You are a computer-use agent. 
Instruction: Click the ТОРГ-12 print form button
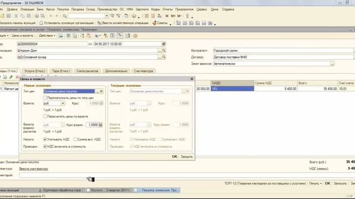coord(265,184)
